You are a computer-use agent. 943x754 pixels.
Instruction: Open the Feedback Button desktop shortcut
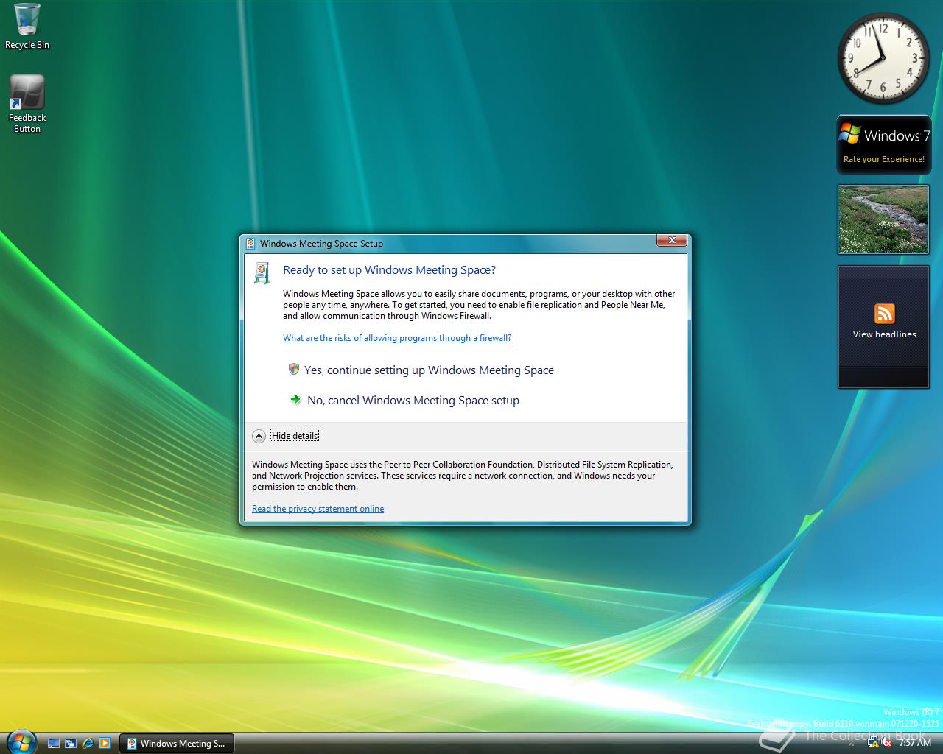click(27, 104)
